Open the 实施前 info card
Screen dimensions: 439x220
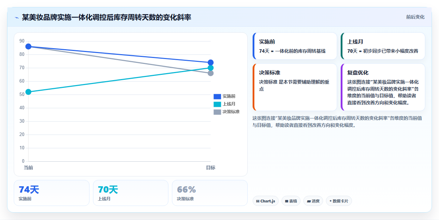pos(295,46)
